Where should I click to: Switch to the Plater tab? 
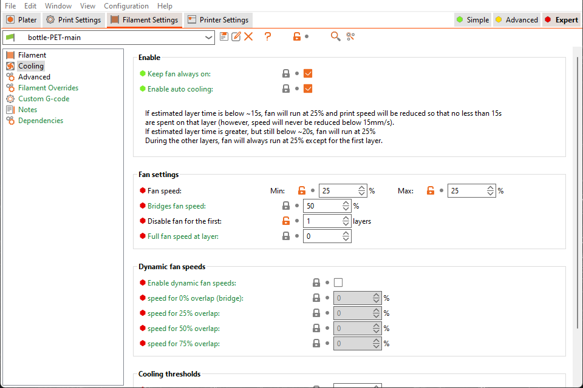click(x=22, y=19)
